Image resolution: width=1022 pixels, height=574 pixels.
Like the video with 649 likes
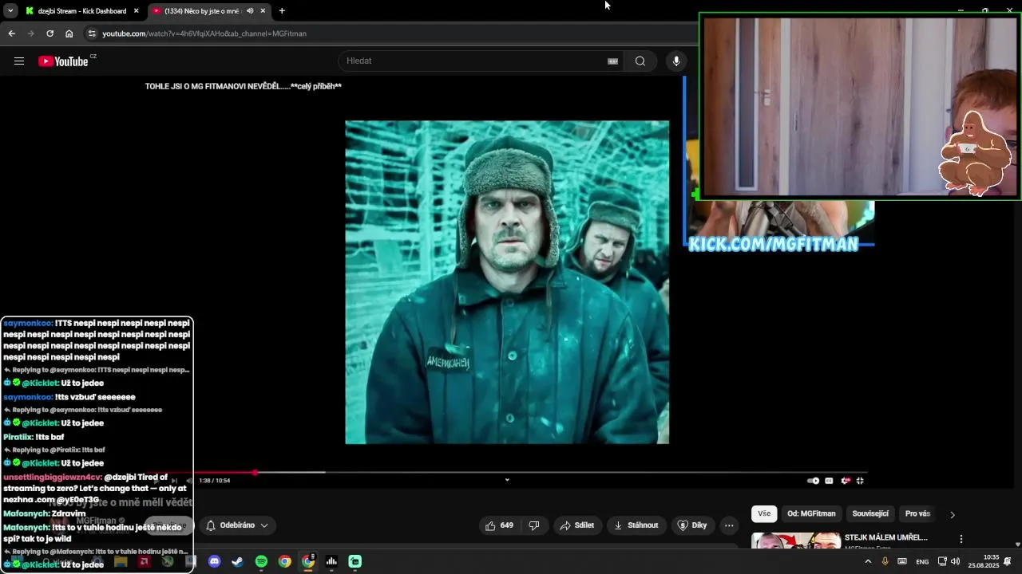point(499,525)
